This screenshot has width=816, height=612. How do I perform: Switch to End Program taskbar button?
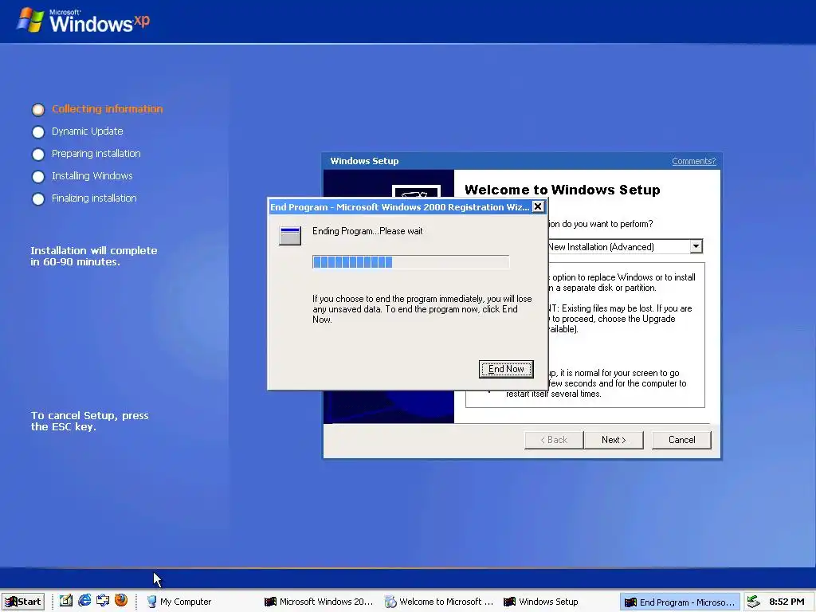click(x=681, y=602)
